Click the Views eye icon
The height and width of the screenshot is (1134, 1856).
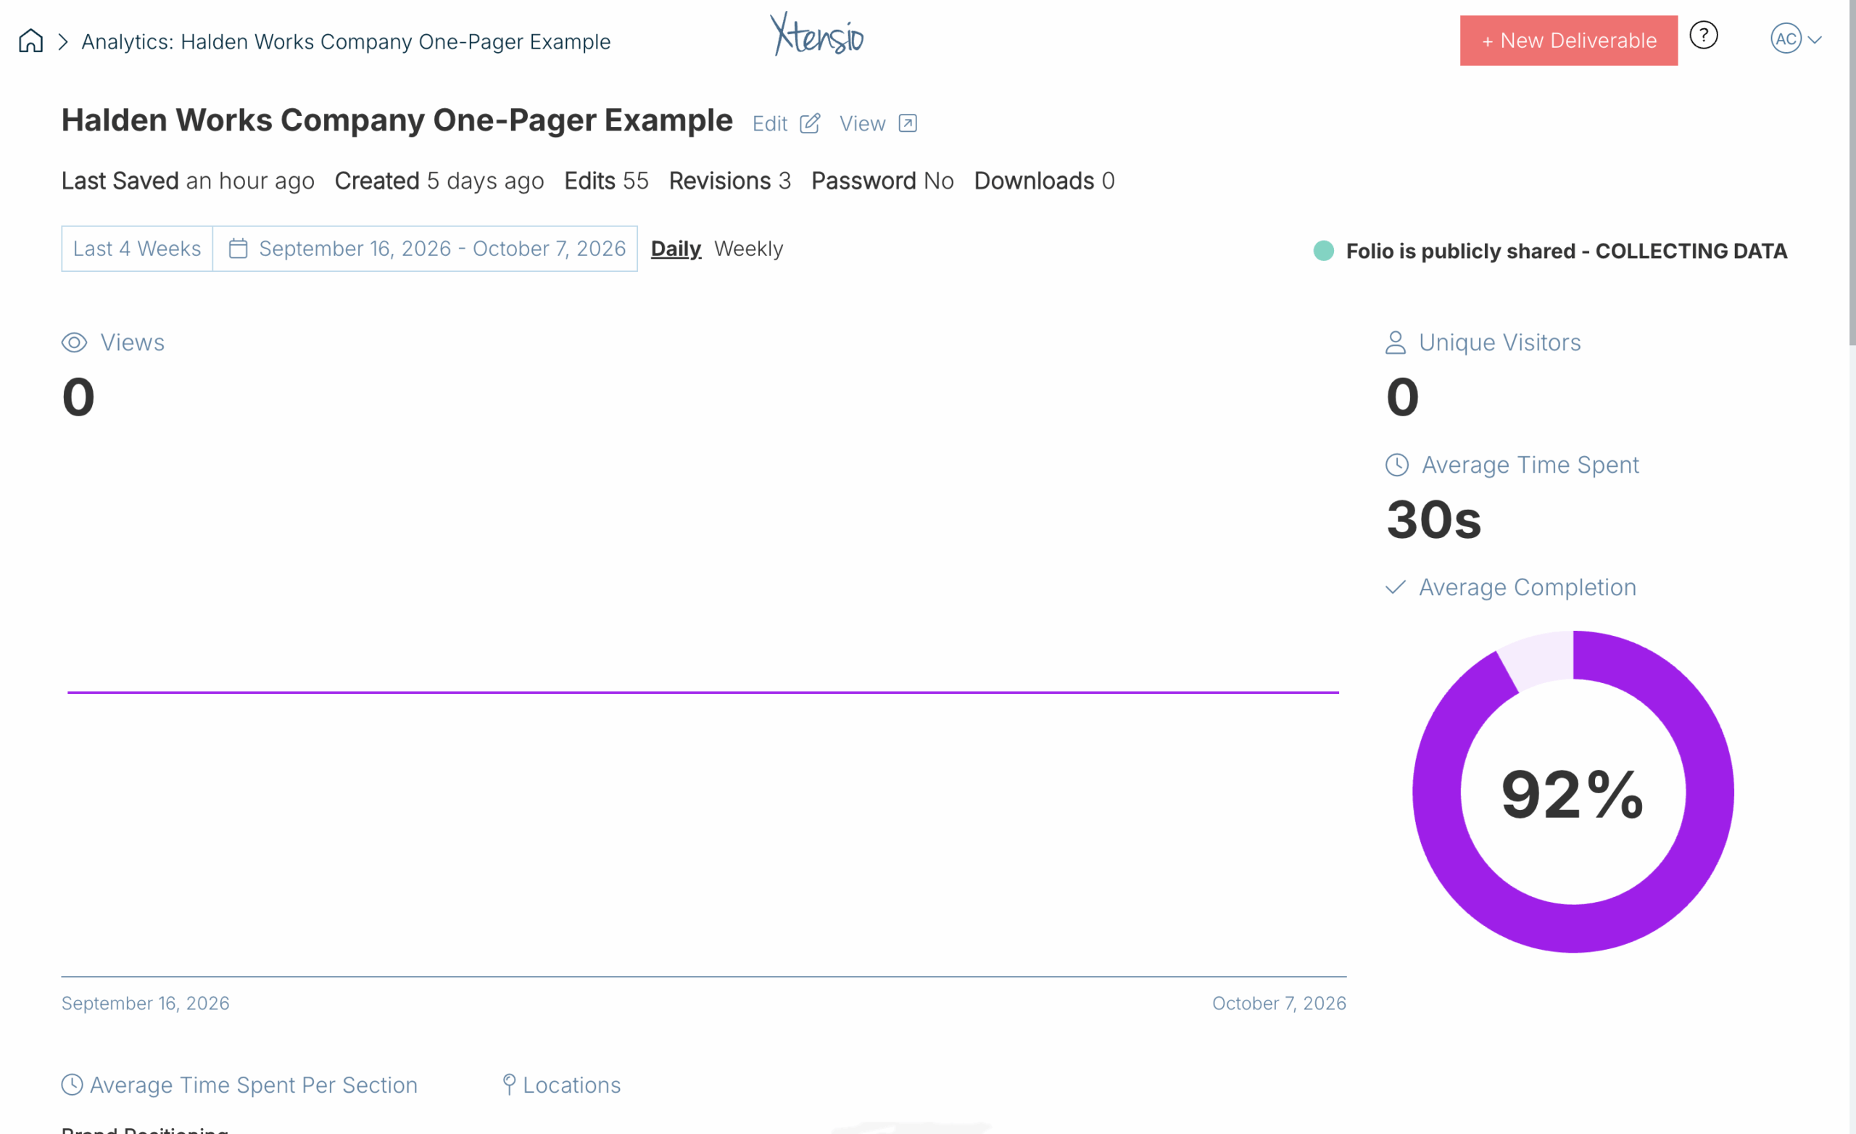coord(75,343)
